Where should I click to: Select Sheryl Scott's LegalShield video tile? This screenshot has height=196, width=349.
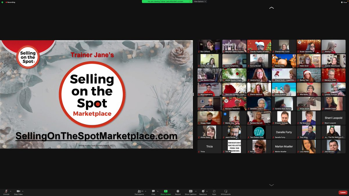(284, 75)
